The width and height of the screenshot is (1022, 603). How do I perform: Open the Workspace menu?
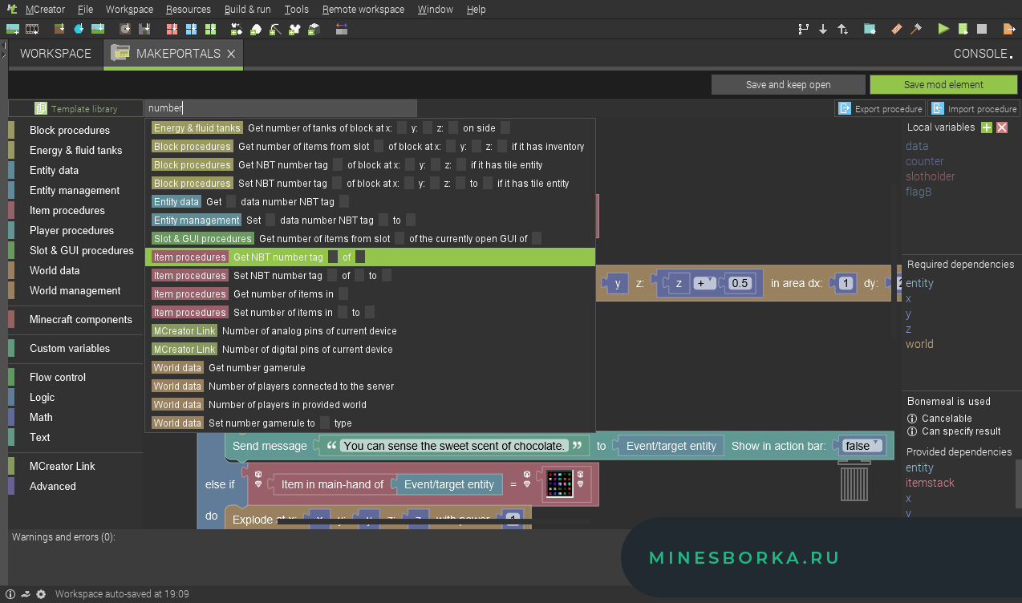click(x=129, y=10)
